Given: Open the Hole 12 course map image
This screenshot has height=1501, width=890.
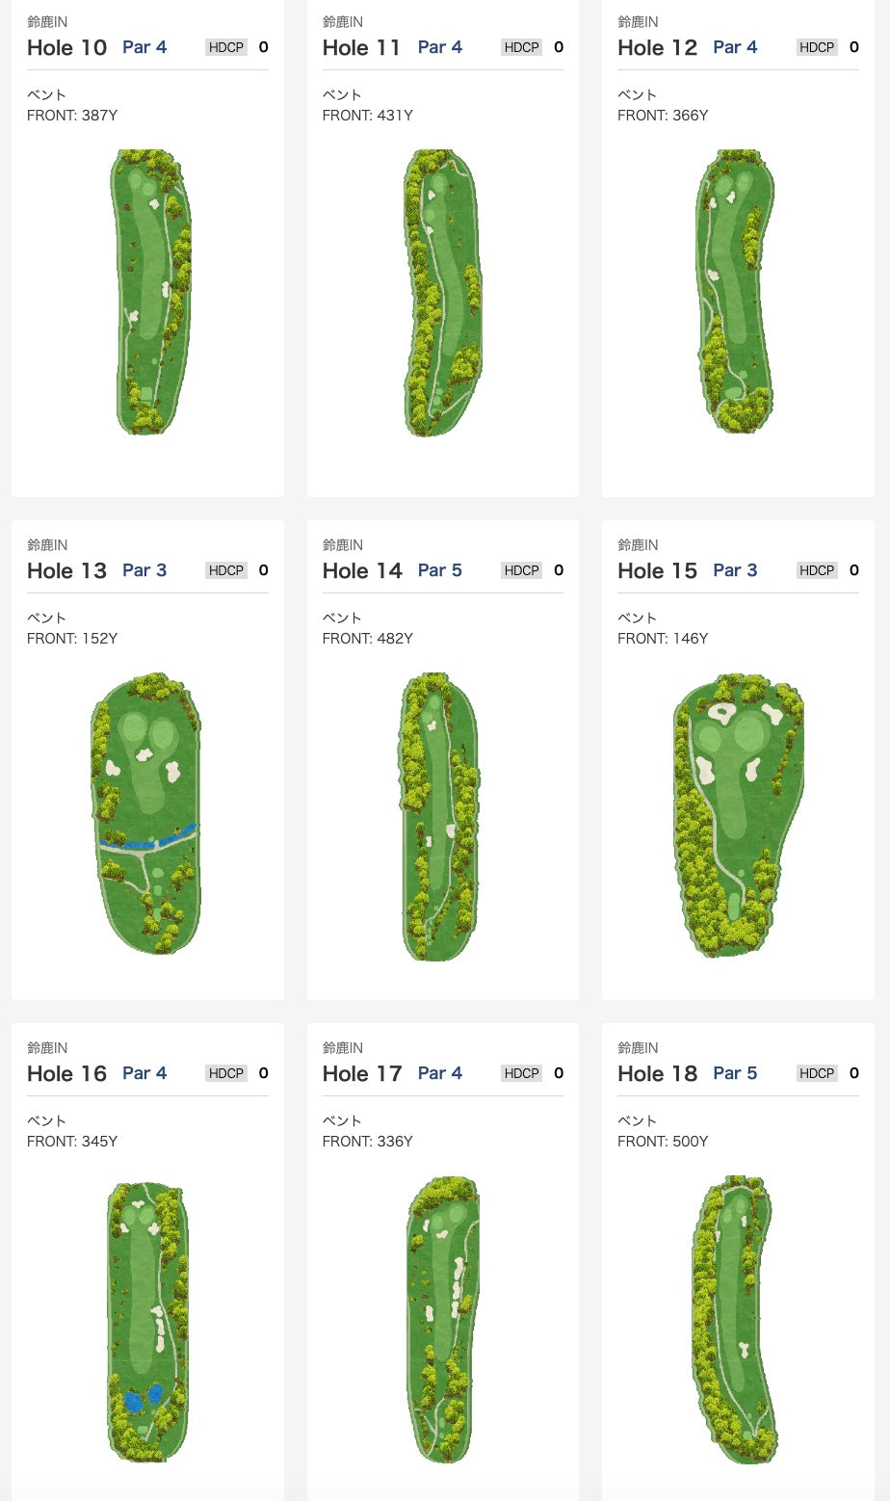Looking at the screenshot, I should coord(735,290).
